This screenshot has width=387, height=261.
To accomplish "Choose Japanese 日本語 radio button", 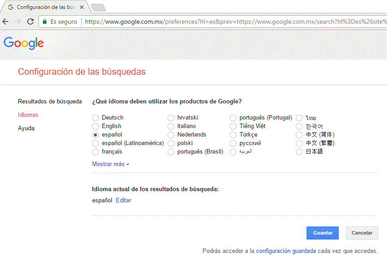I will click(x=299, y=152).
